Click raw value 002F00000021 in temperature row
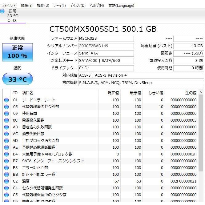This screenshot has width=205, height=205. 183,181
